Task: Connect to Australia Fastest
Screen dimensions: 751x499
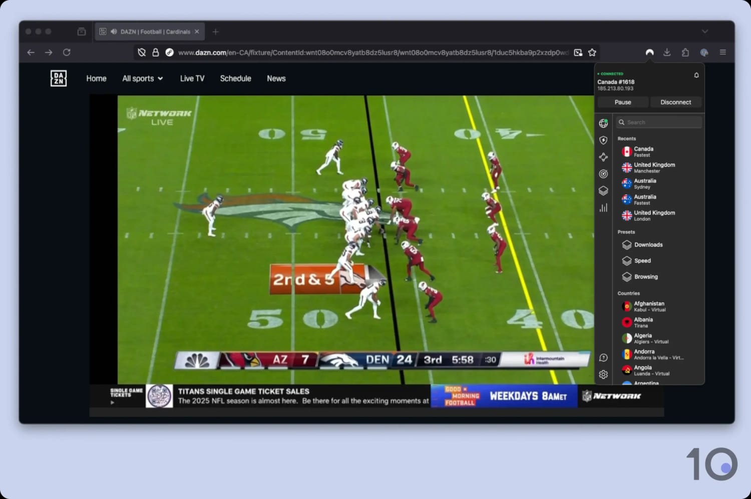Action: [659, 199]
